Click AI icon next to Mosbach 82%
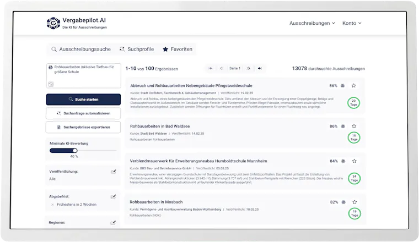 pos(343,202)
